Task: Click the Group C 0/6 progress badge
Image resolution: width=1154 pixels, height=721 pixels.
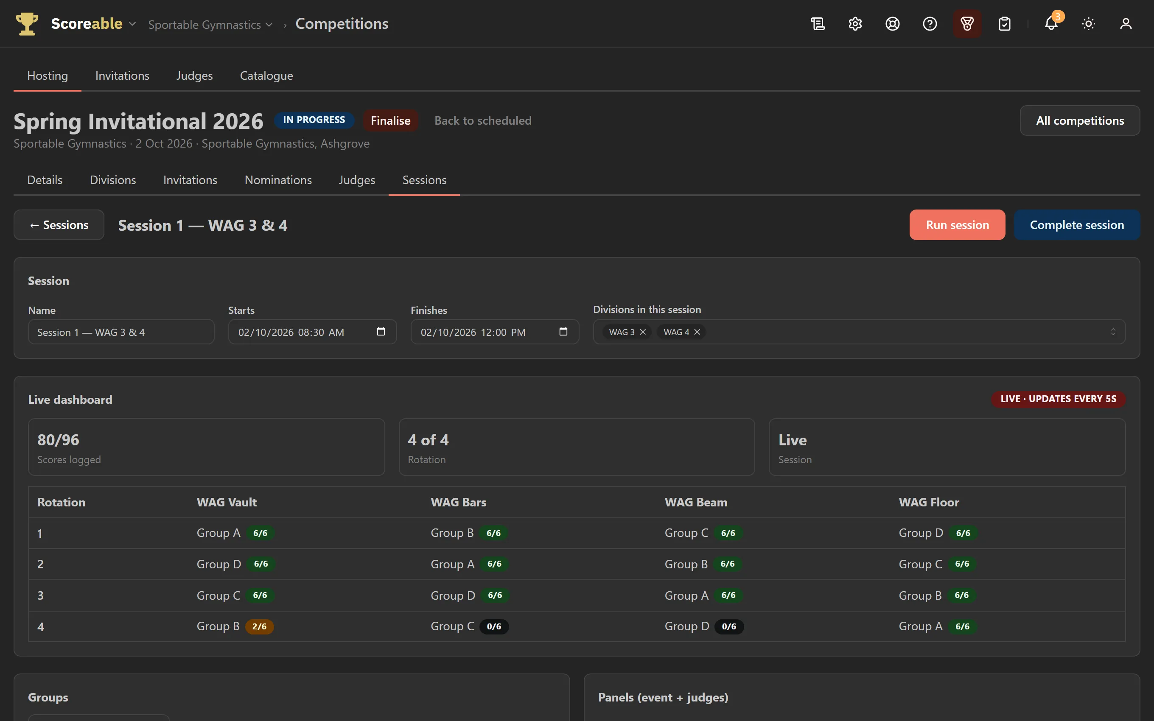Action: point(494,626)
